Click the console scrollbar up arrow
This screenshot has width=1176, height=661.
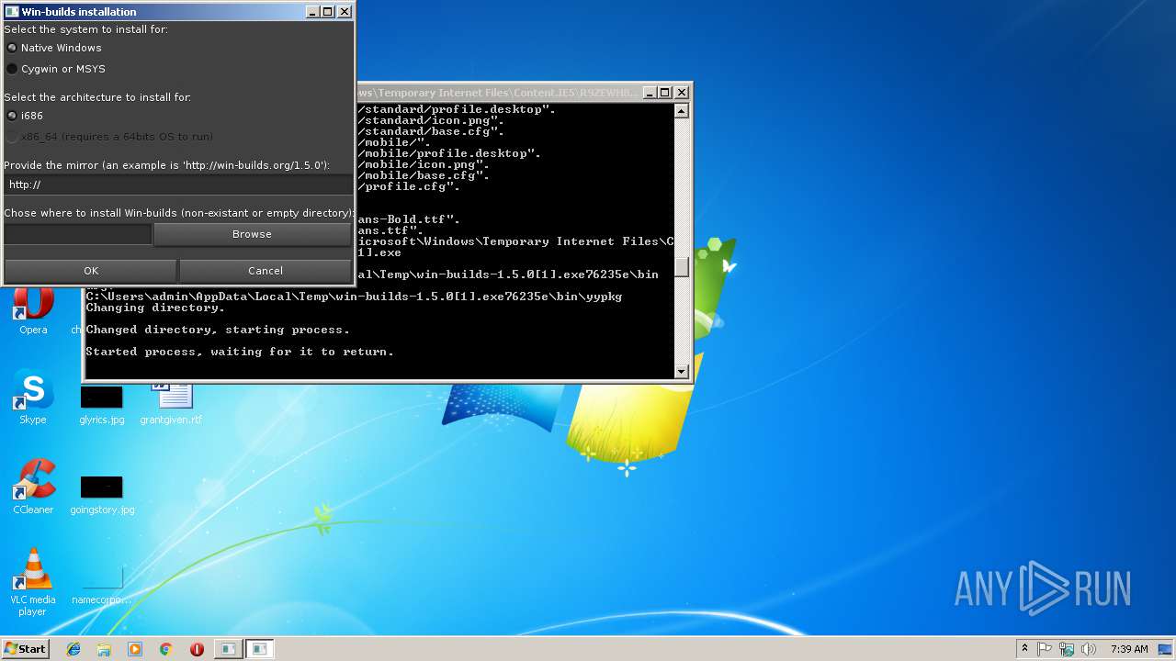pos(682,111)
